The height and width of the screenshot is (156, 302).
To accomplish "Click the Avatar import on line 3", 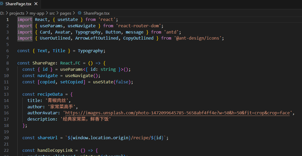I will (63, 32).
